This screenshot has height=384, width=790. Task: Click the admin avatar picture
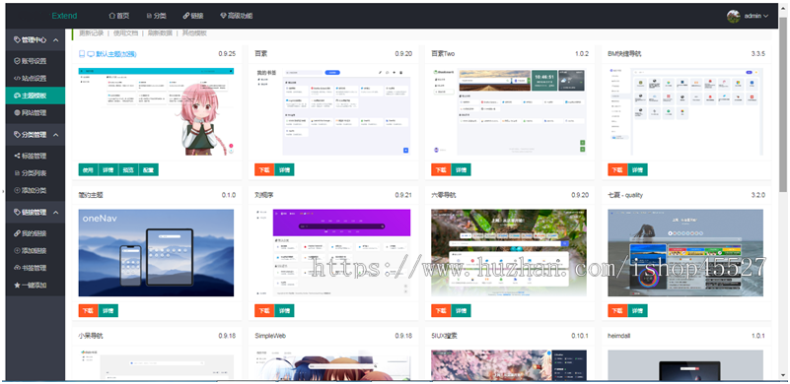[733, 16]
